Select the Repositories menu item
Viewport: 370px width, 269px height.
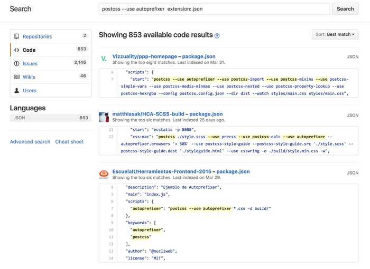pyautogui.click(x=51, y=36)
